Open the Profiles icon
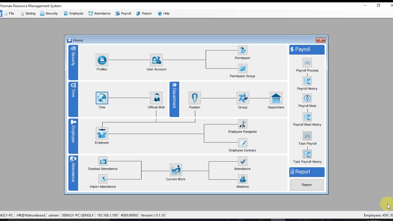The height and width of the screenshot is (221, 393). point(102,60)
